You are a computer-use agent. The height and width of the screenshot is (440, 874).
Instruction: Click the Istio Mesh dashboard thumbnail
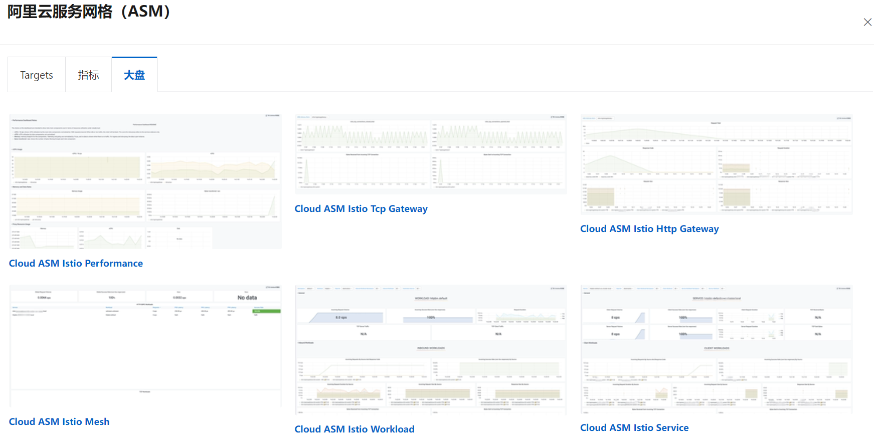pos(145,346)
